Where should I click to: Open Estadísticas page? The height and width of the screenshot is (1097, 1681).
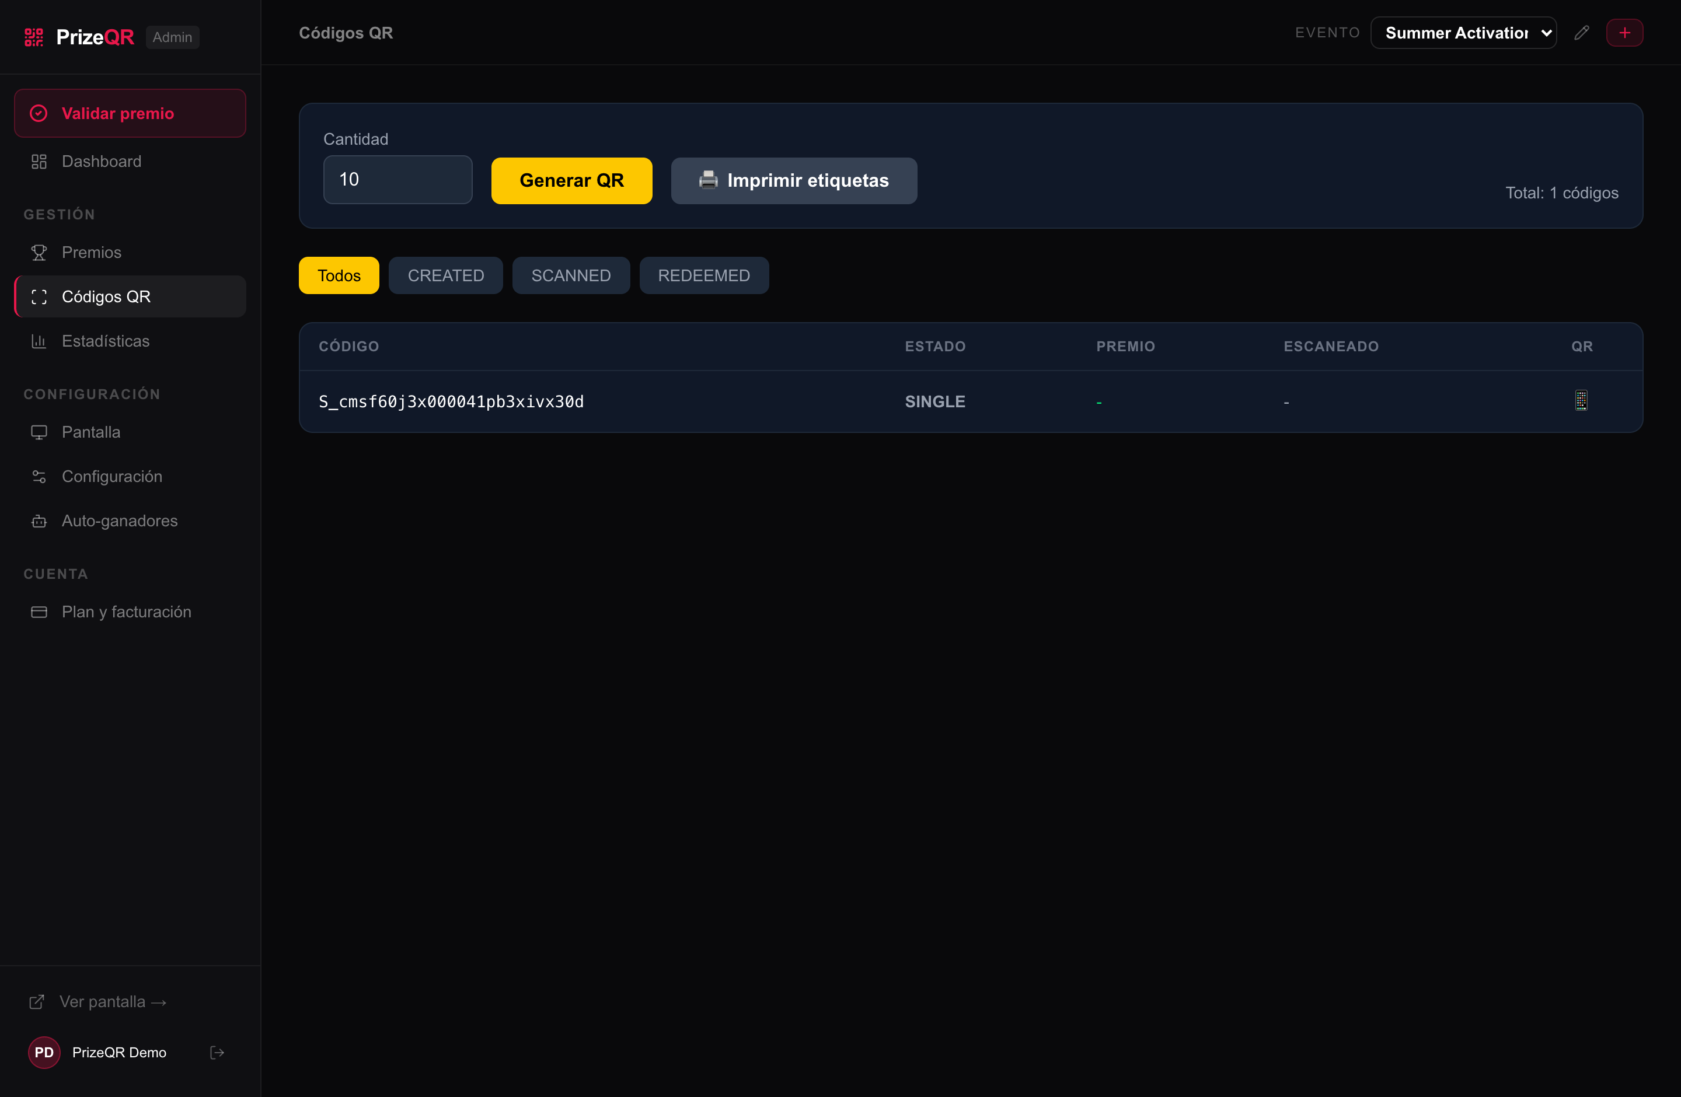click(x=130, y=341)
